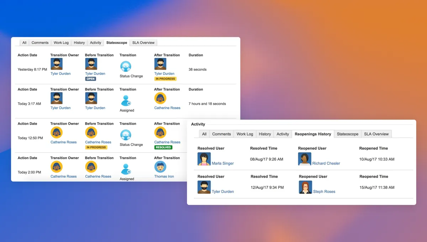Select duration "7 hours and 18 seconds"
Image resolution: width=427 pixels, height=242 pixels.
[x=207, y=104]
